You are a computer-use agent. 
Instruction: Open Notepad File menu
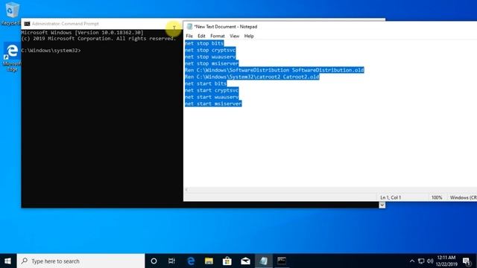coord(189,36)
